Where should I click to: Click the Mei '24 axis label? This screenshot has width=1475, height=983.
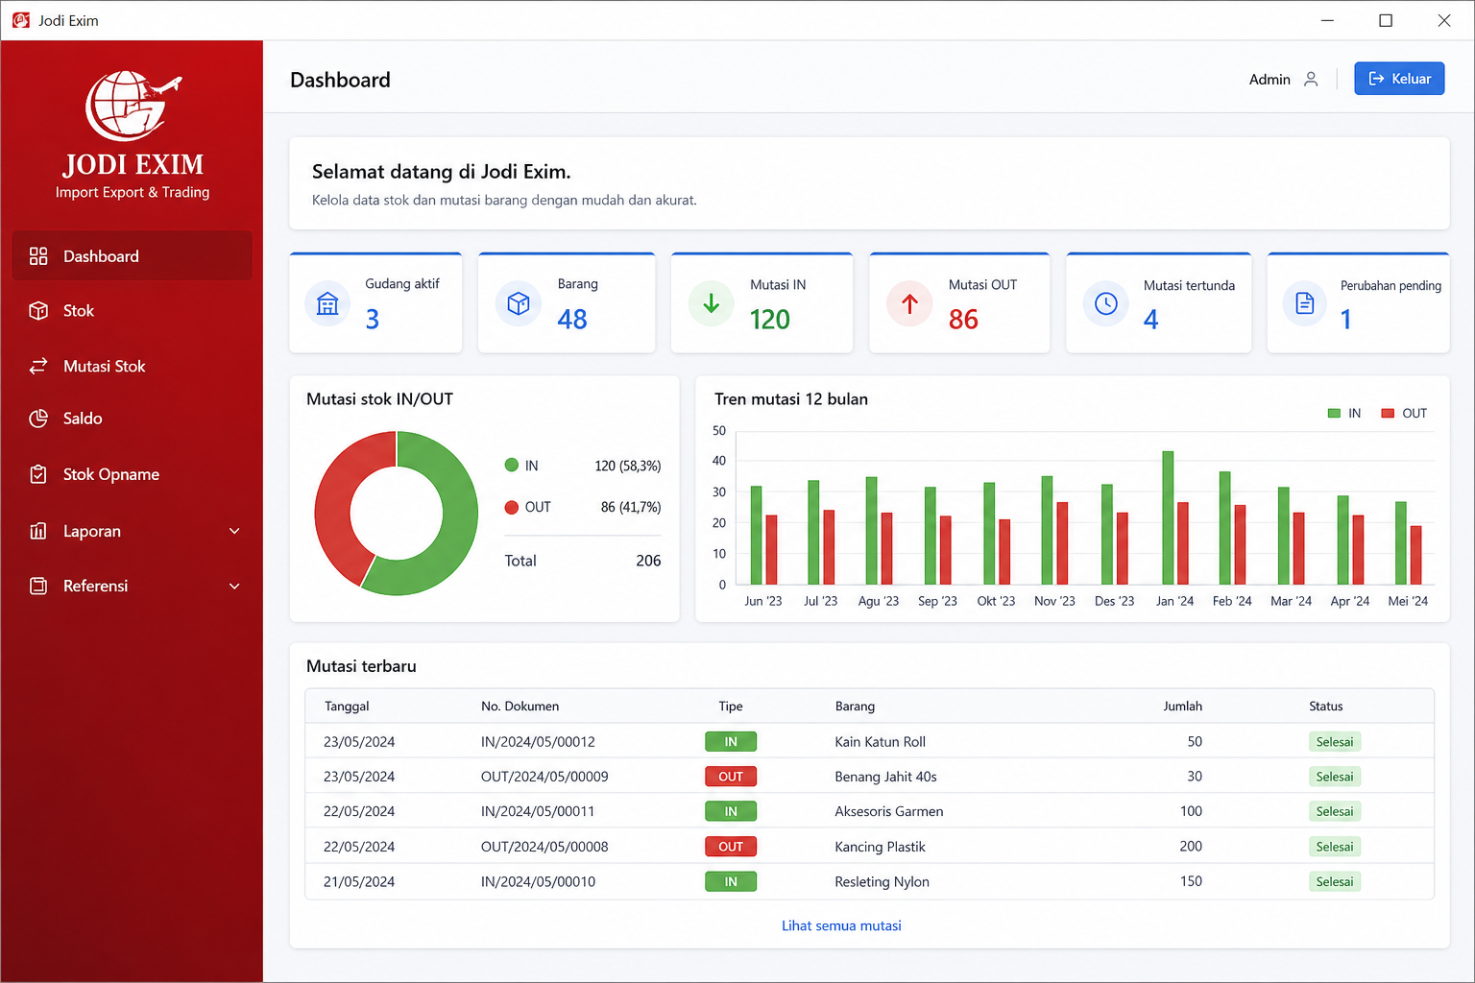[1408, 601]
